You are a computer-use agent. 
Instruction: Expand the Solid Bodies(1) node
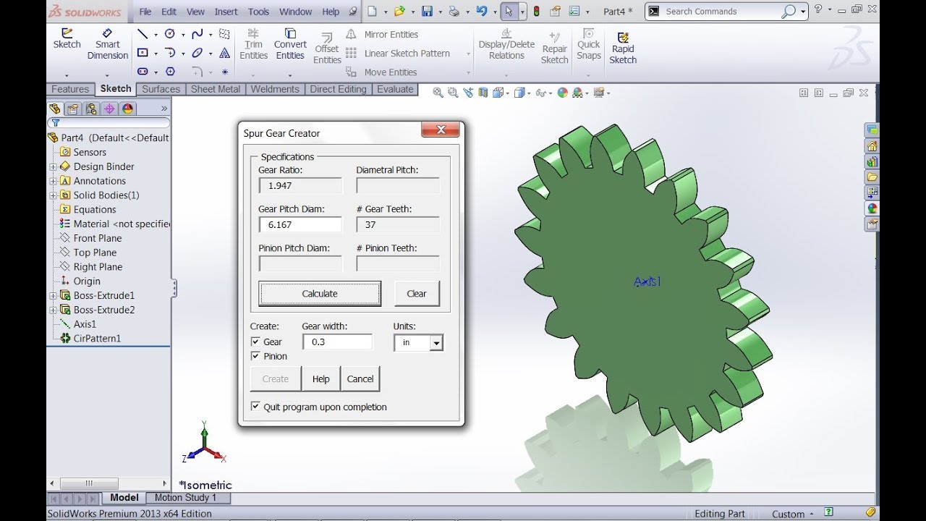pyautogui.click(x=53, y=195)
